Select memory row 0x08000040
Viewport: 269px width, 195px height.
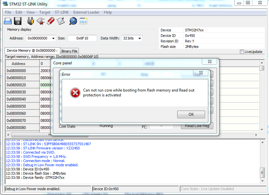click(22, 99)
